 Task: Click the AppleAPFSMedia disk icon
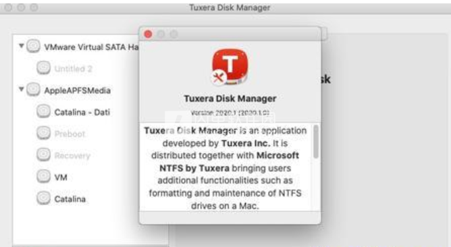pyautogui.click(x=33, y=90)
